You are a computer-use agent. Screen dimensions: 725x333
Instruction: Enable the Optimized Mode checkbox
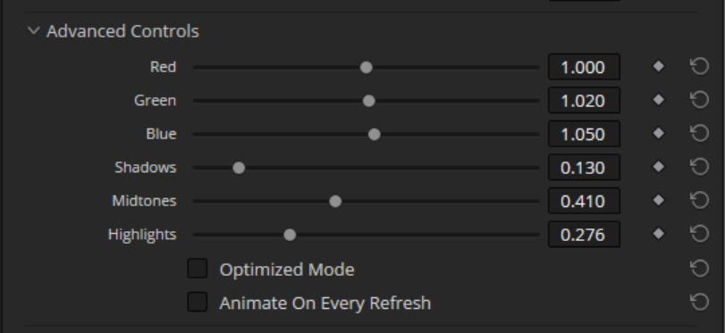(x=198, y=269)
